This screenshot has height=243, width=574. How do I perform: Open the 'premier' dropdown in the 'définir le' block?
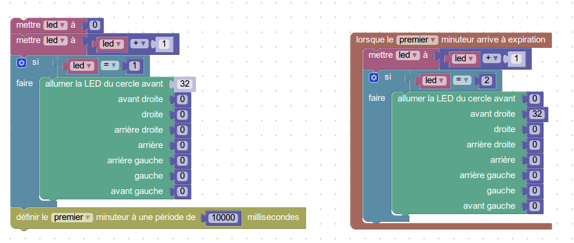click(72, 218)
